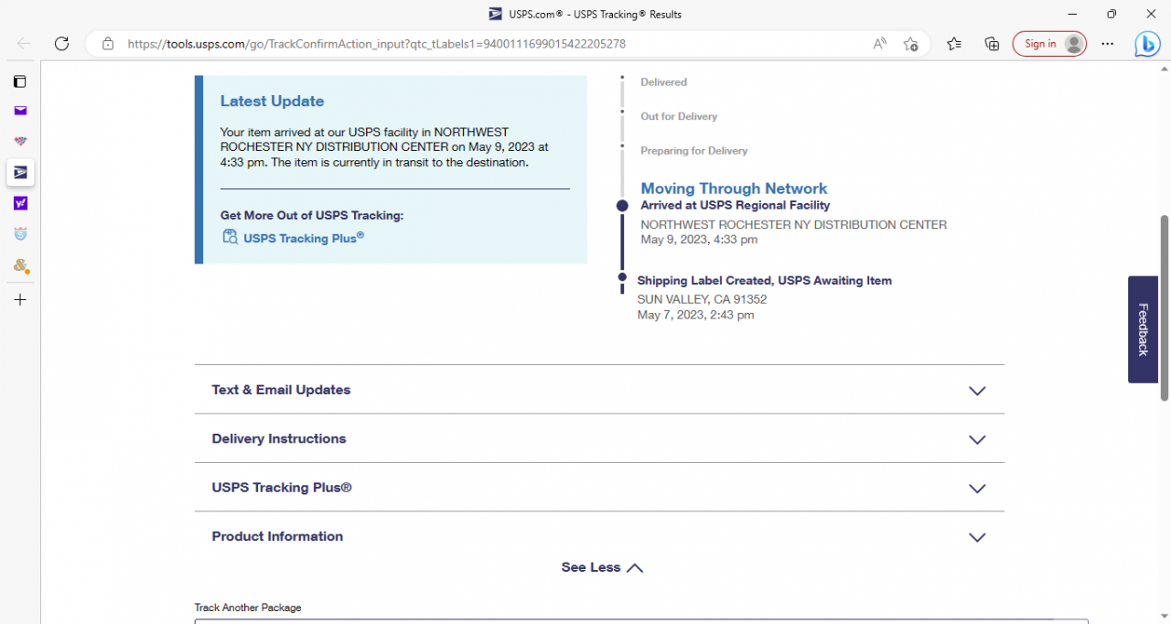Click the SUN VALLEY, CA 91352 text
Screen dimensions: 1171x624
pyautogui.click(x=702, y=299)
